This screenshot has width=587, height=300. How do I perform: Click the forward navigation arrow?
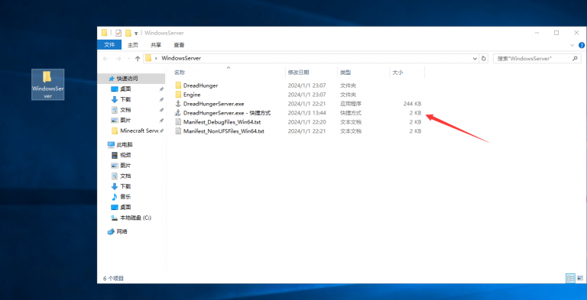click(118, 58)
